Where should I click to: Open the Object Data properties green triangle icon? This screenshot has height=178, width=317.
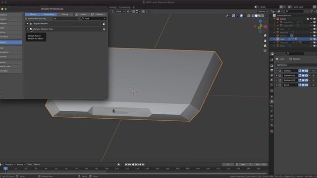tap(272, 121)
